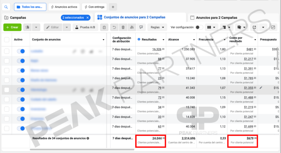The height and width of the screenshot is (153, 281).
Task: Click the duplicate icon button
Action: coord(27,27)
